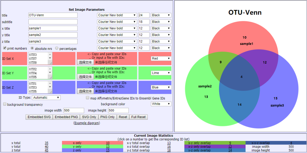
Task: Toggle the print numbers checkbox
Action: [x=5, y=48]
